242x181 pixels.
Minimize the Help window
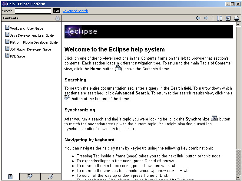(227, 4)
